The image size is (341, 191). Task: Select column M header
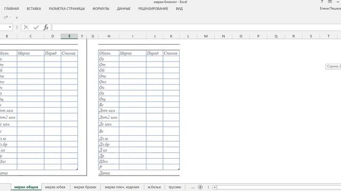206,36
